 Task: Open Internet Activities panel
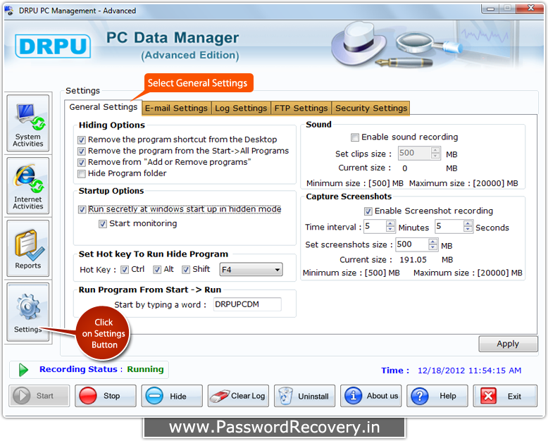(28, 185)
